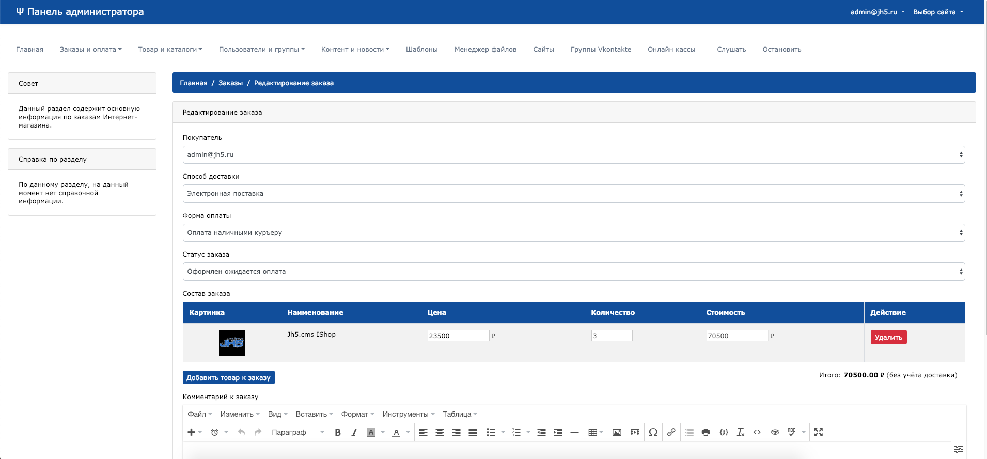Expand the admin@jh5.ru account menu
The width and height of the screenshot is (987, 459).
tap(878, 12)
